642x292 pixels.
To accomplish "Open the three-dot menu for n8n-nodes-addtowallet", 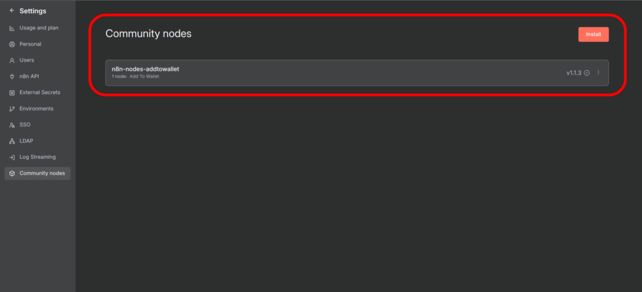I will pos(598,73).
